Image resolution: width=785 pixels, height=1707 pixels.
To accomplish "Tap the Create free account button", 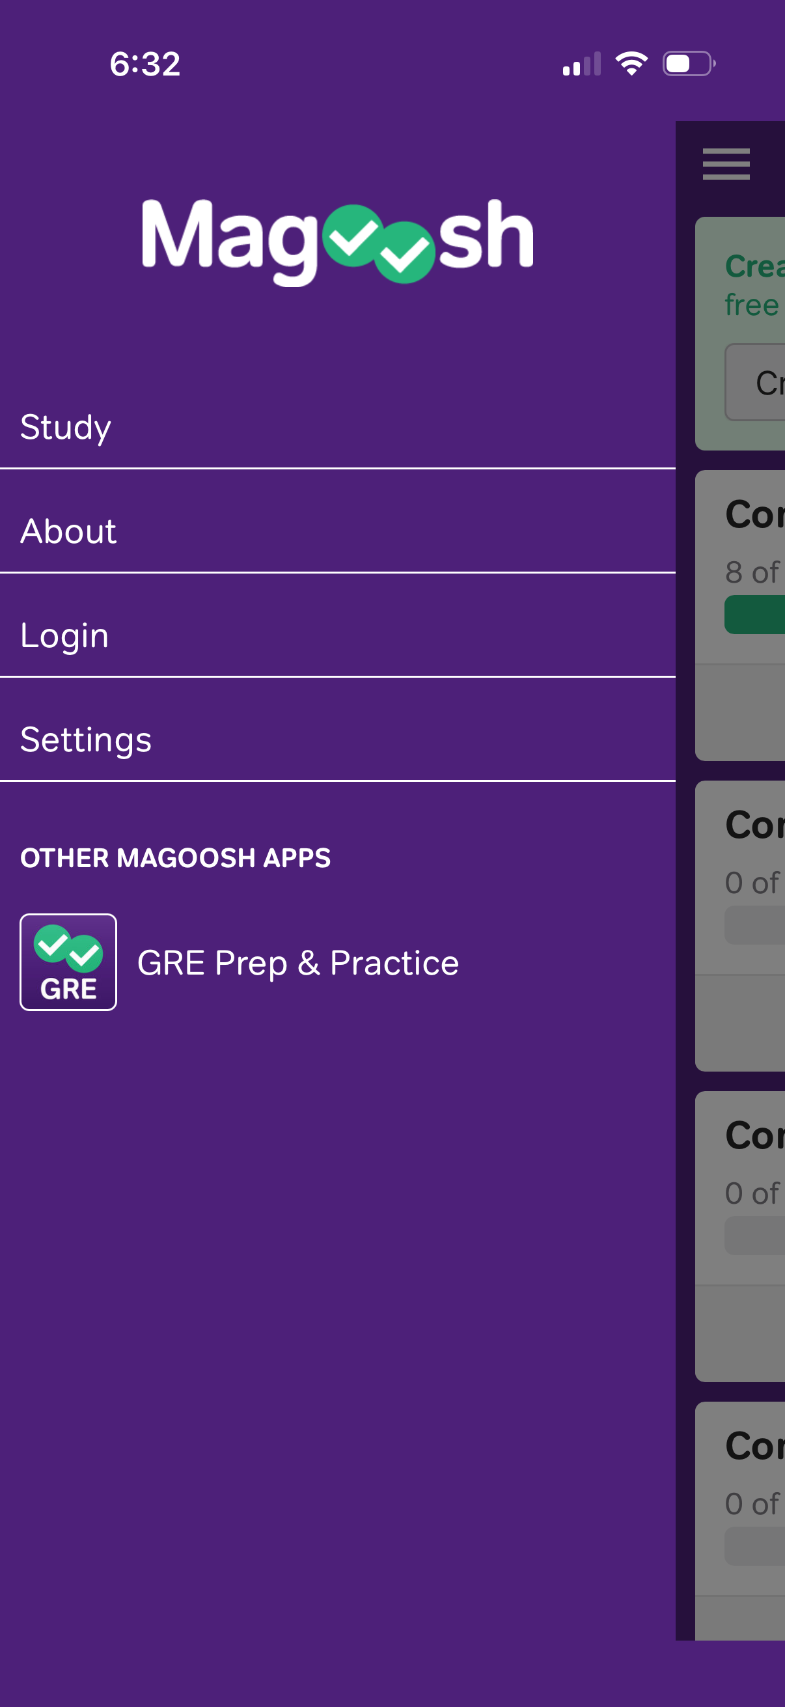I will (762, 382).
